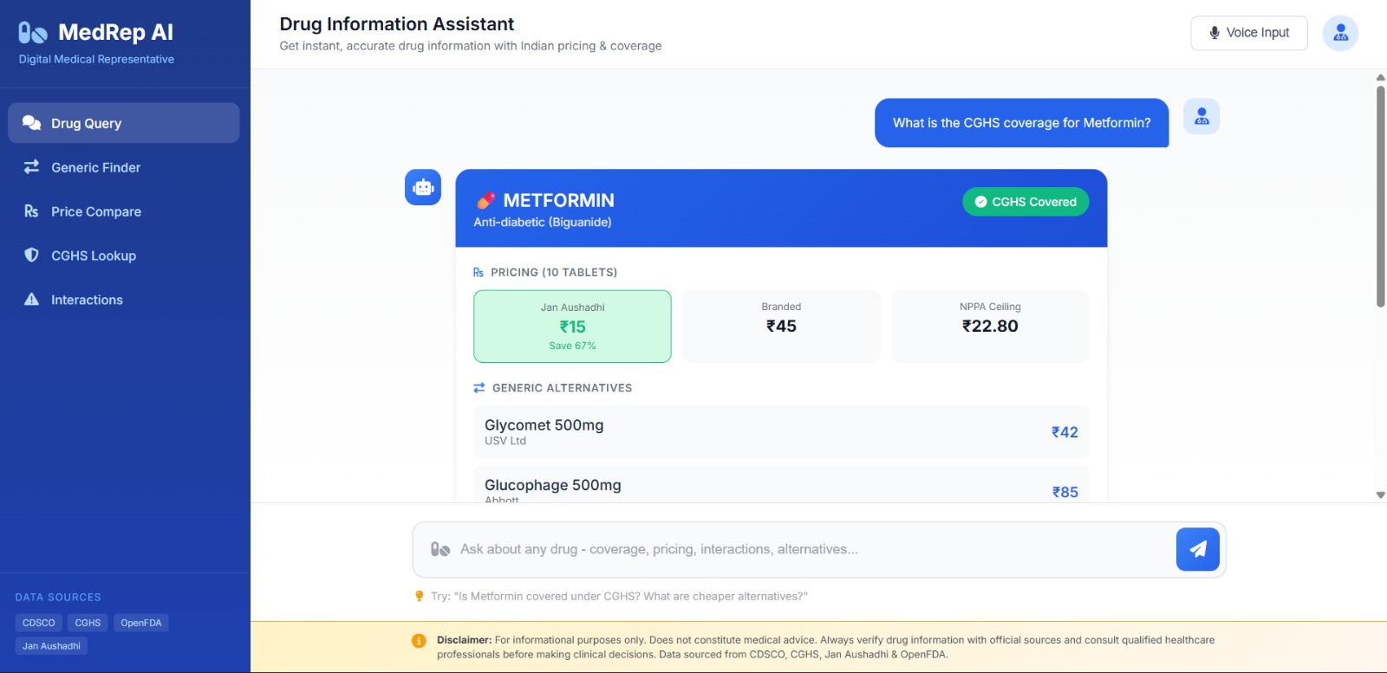1387x673 pixels.
Task: Select the Jan Aushadhi price card
Action: pyautogui.click(x=572, y=326)
